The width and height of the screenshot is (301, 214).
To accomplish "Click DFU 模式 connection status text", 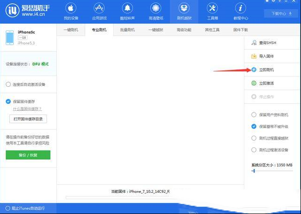I will [40, 64].
